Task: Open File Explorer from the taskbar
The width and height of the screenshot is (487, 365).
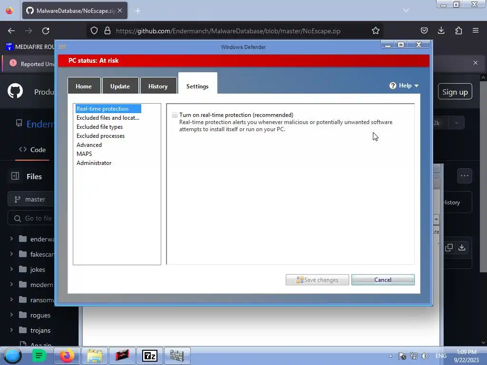Action: tap(95, 355)
